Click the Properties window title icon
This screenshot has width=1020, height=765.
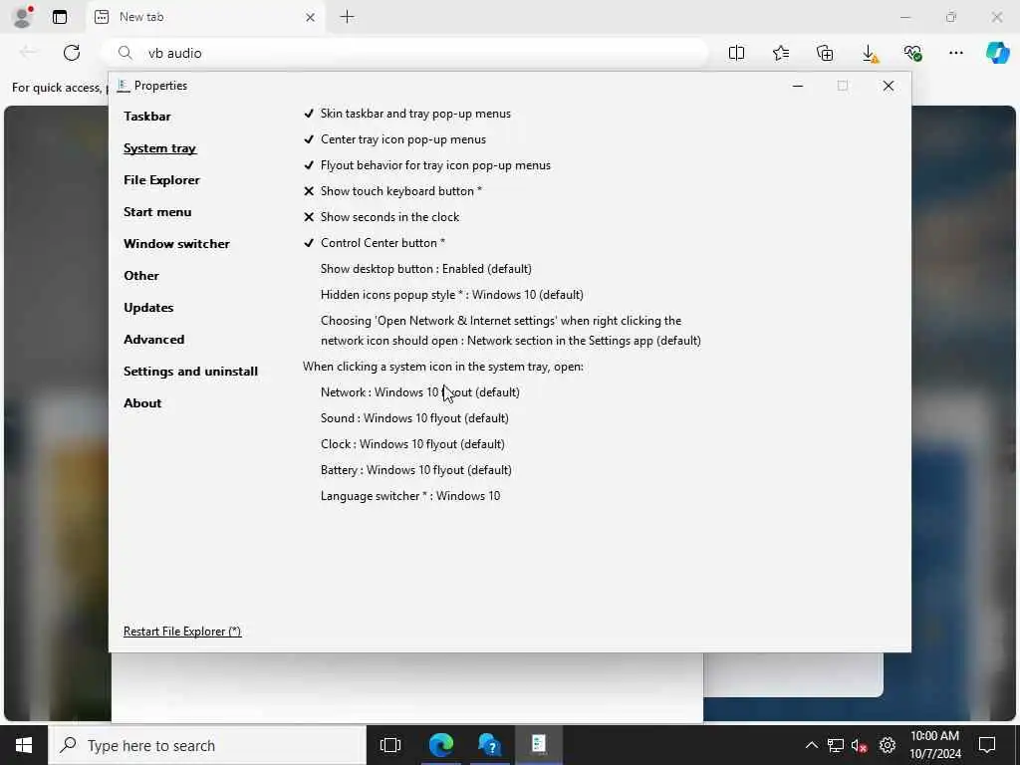click(124, 86)
